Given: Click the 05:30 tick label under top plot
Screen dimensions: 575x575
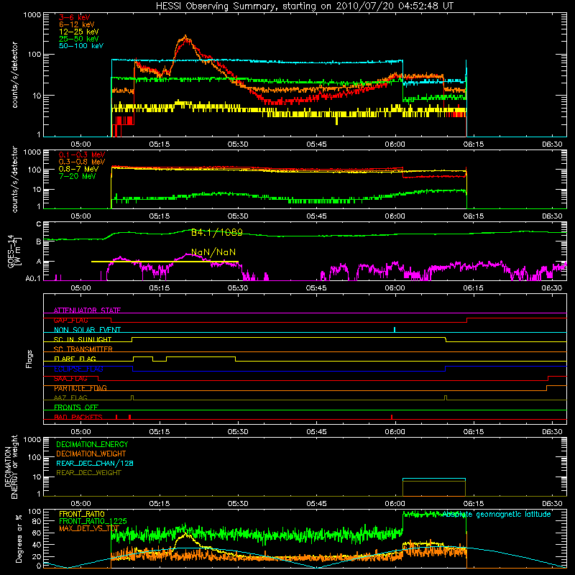Looking at the screenshot, I should (x=238, y=144).
